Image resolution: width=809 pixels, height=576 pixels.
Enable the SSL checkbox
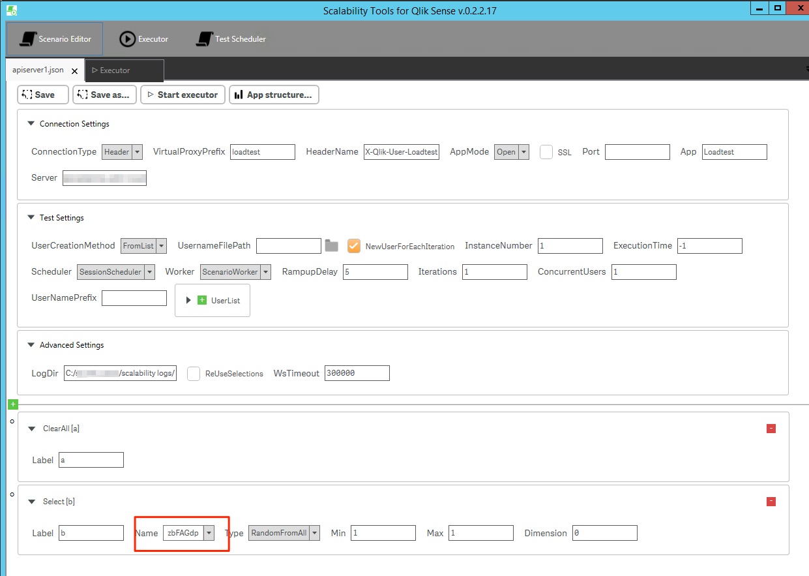(x=546, y=152)
